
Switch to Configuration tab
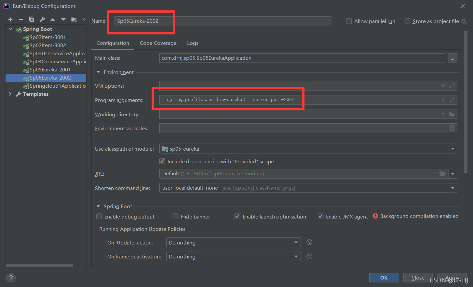113,43
